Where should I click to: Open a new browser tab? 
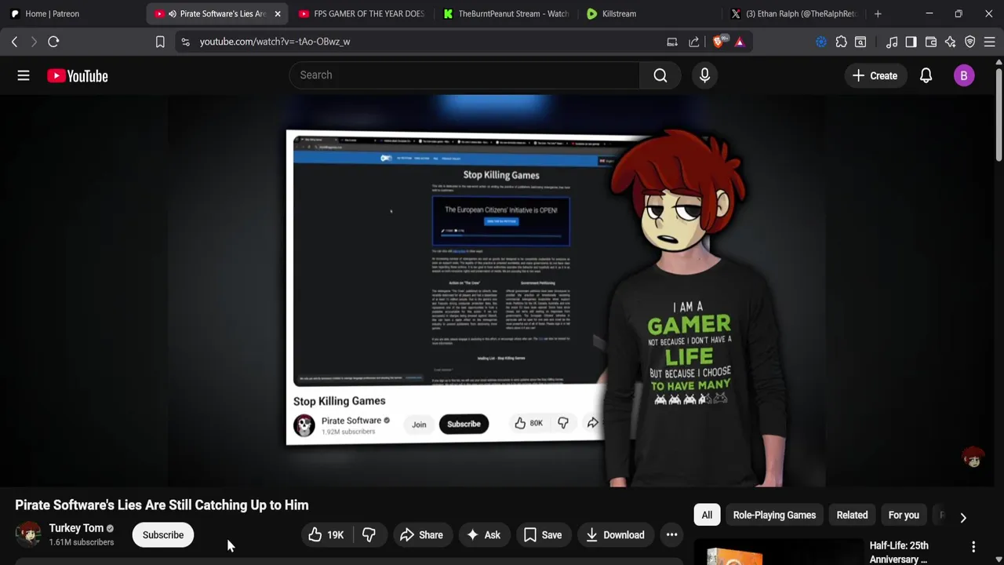878,13
